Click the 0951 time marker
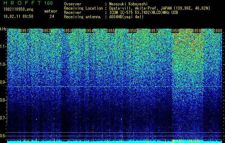Image resolution: width=225 pixels, height=143 pixels. pos(24,31)
